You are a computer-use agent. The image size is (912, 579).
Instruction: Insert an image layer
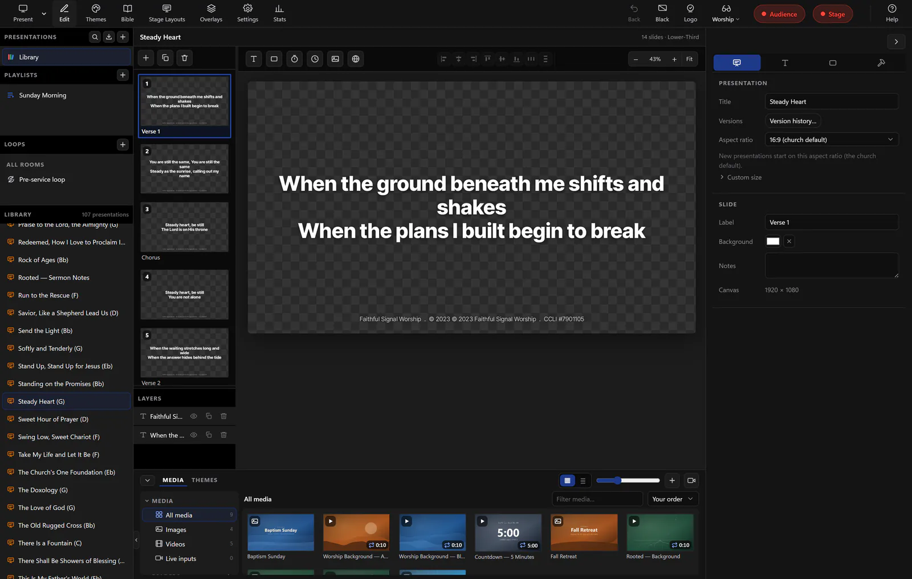point(335,59)
